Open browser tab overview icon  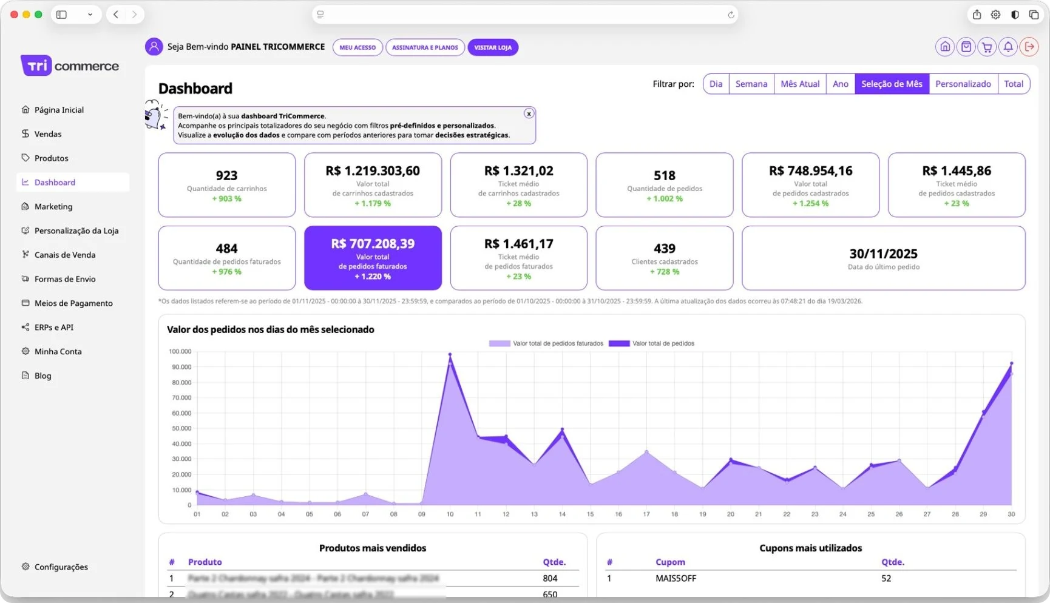(1034, 15)
